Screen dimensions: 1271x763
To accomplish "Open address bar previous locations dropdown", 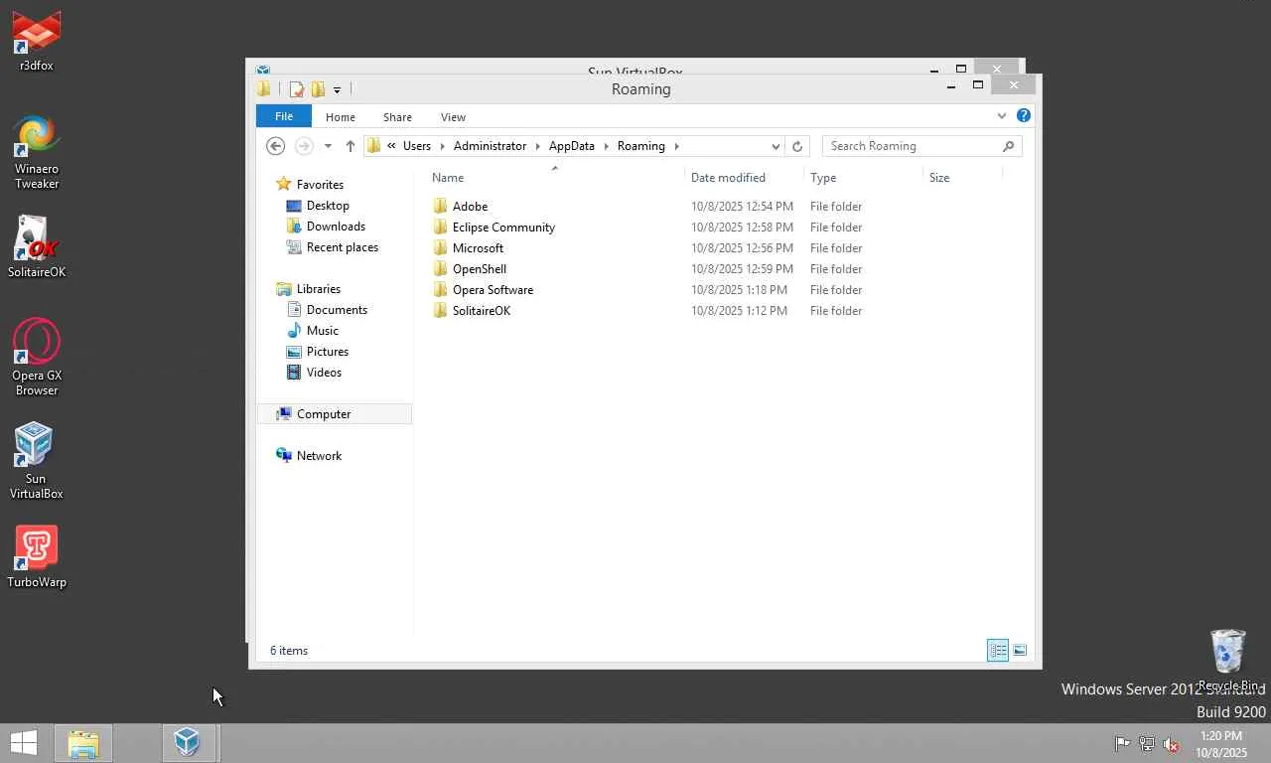I will (x=776, y=146).
